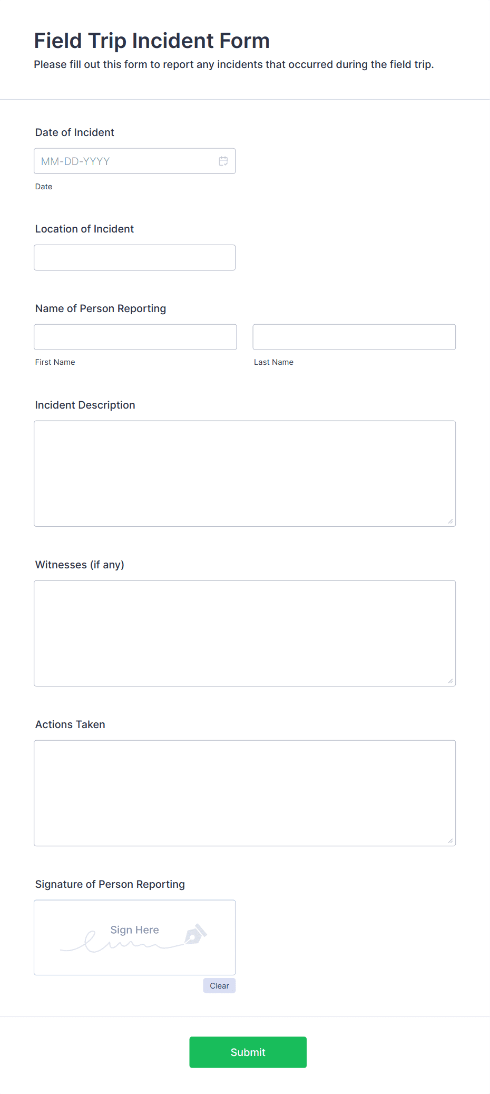490x1094 pixels.
Task: Click the MM-DD-YYYY date placeholder
Action: coord(75,161)
